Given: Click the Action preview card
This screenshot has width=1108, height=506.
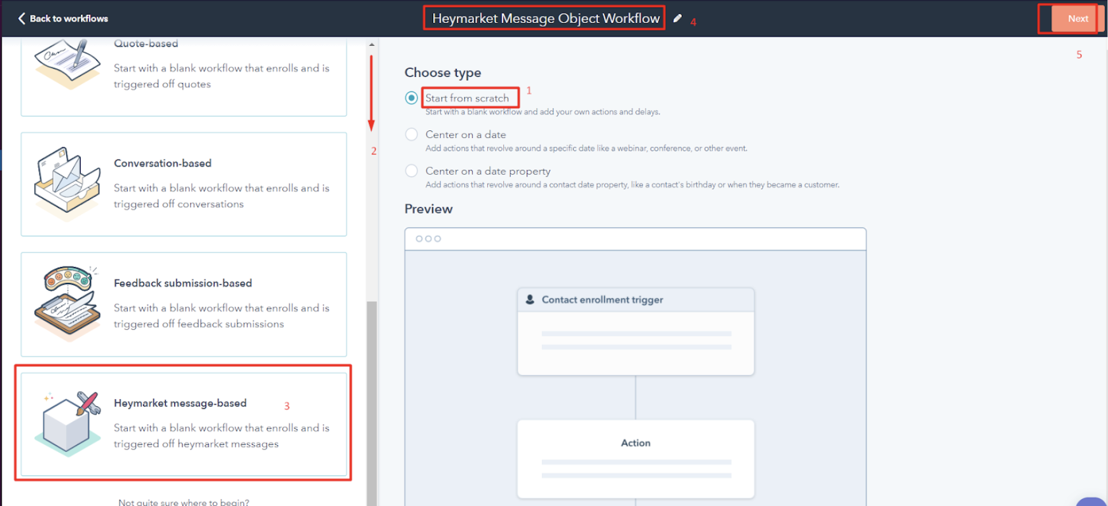Looking at the screenshot, I should coord(636,459).
